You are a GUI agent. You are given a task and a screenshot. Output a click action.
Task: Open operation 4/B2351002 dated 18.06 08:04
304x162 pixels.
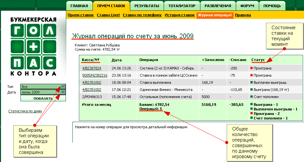[92, 82]
